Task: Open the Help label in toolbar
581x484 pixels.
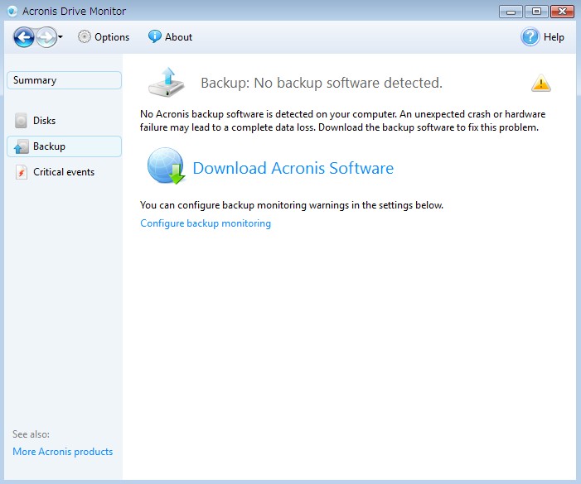Action: click(554, 37)
